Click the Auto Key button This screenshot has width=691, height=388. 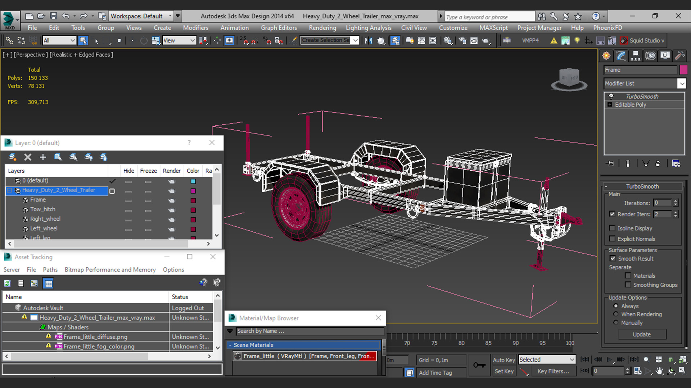point(503,360)
